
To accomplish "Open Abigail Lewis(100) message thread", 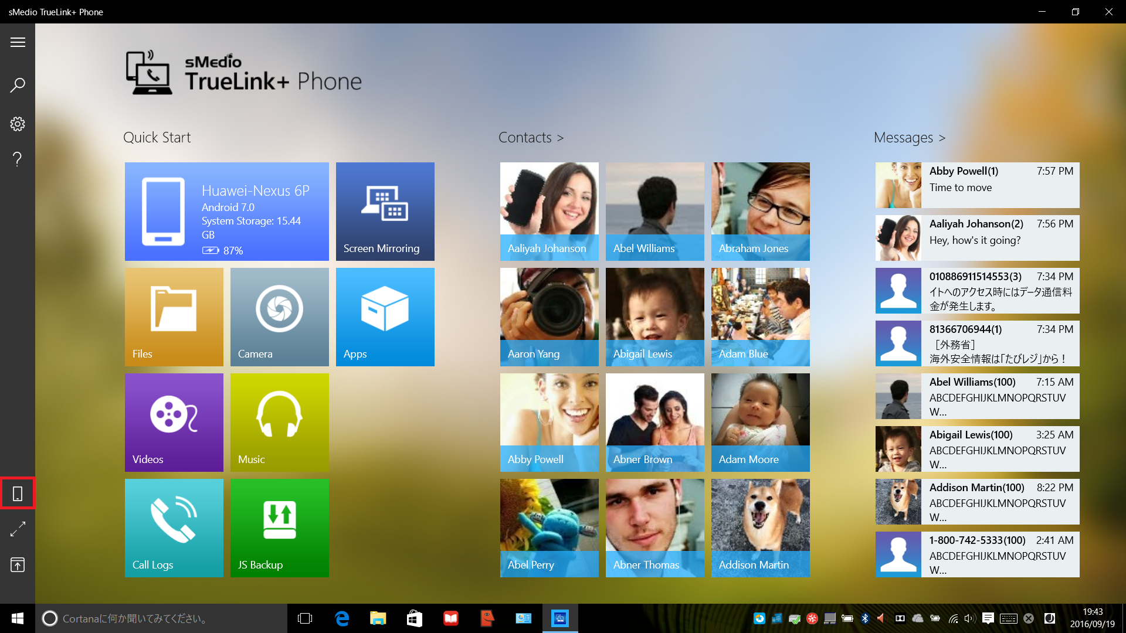I will click(978, 449).
